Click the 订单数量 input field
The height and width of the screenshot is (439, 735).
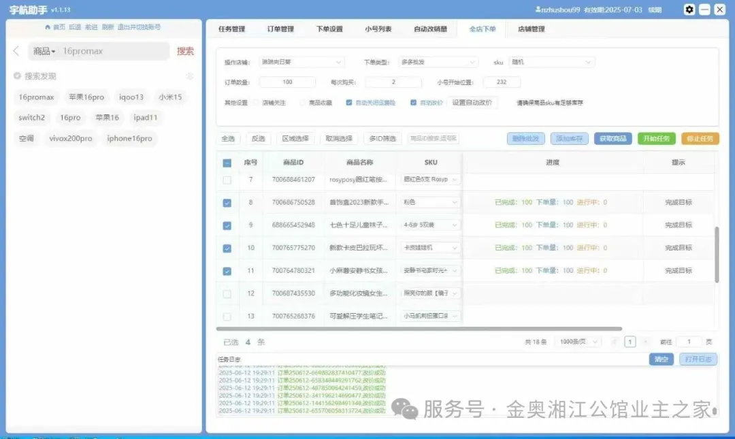point(287,82)
